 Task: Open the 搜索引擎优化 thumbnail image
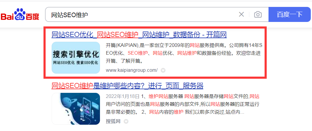coord(76,58)
